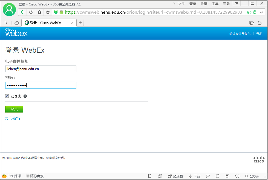Open the 下载 downloads manager
268x180 pixels.
click(x=194, y=176)
